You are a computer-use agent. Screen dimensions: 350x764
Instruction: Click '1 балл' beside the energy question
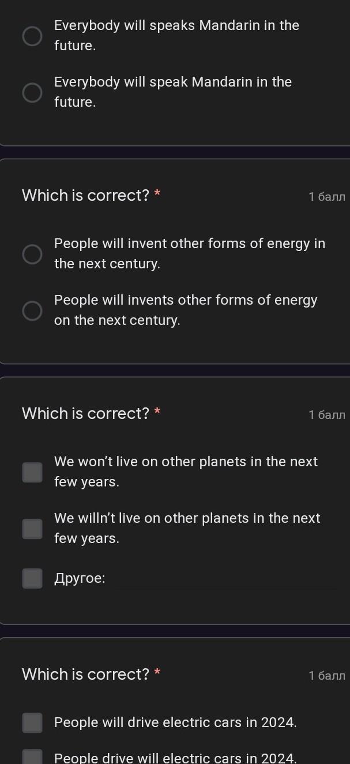point(327,197)
